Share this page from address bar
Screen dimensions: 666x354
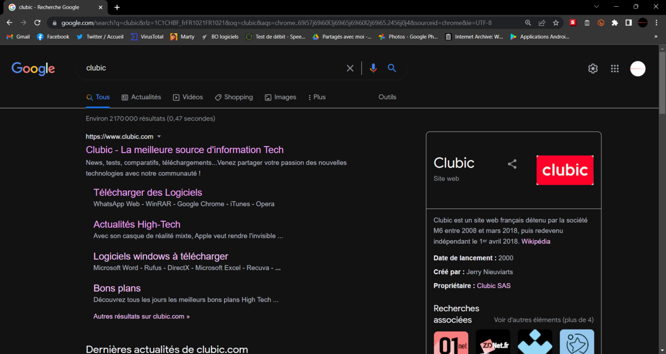pos(542,23)
